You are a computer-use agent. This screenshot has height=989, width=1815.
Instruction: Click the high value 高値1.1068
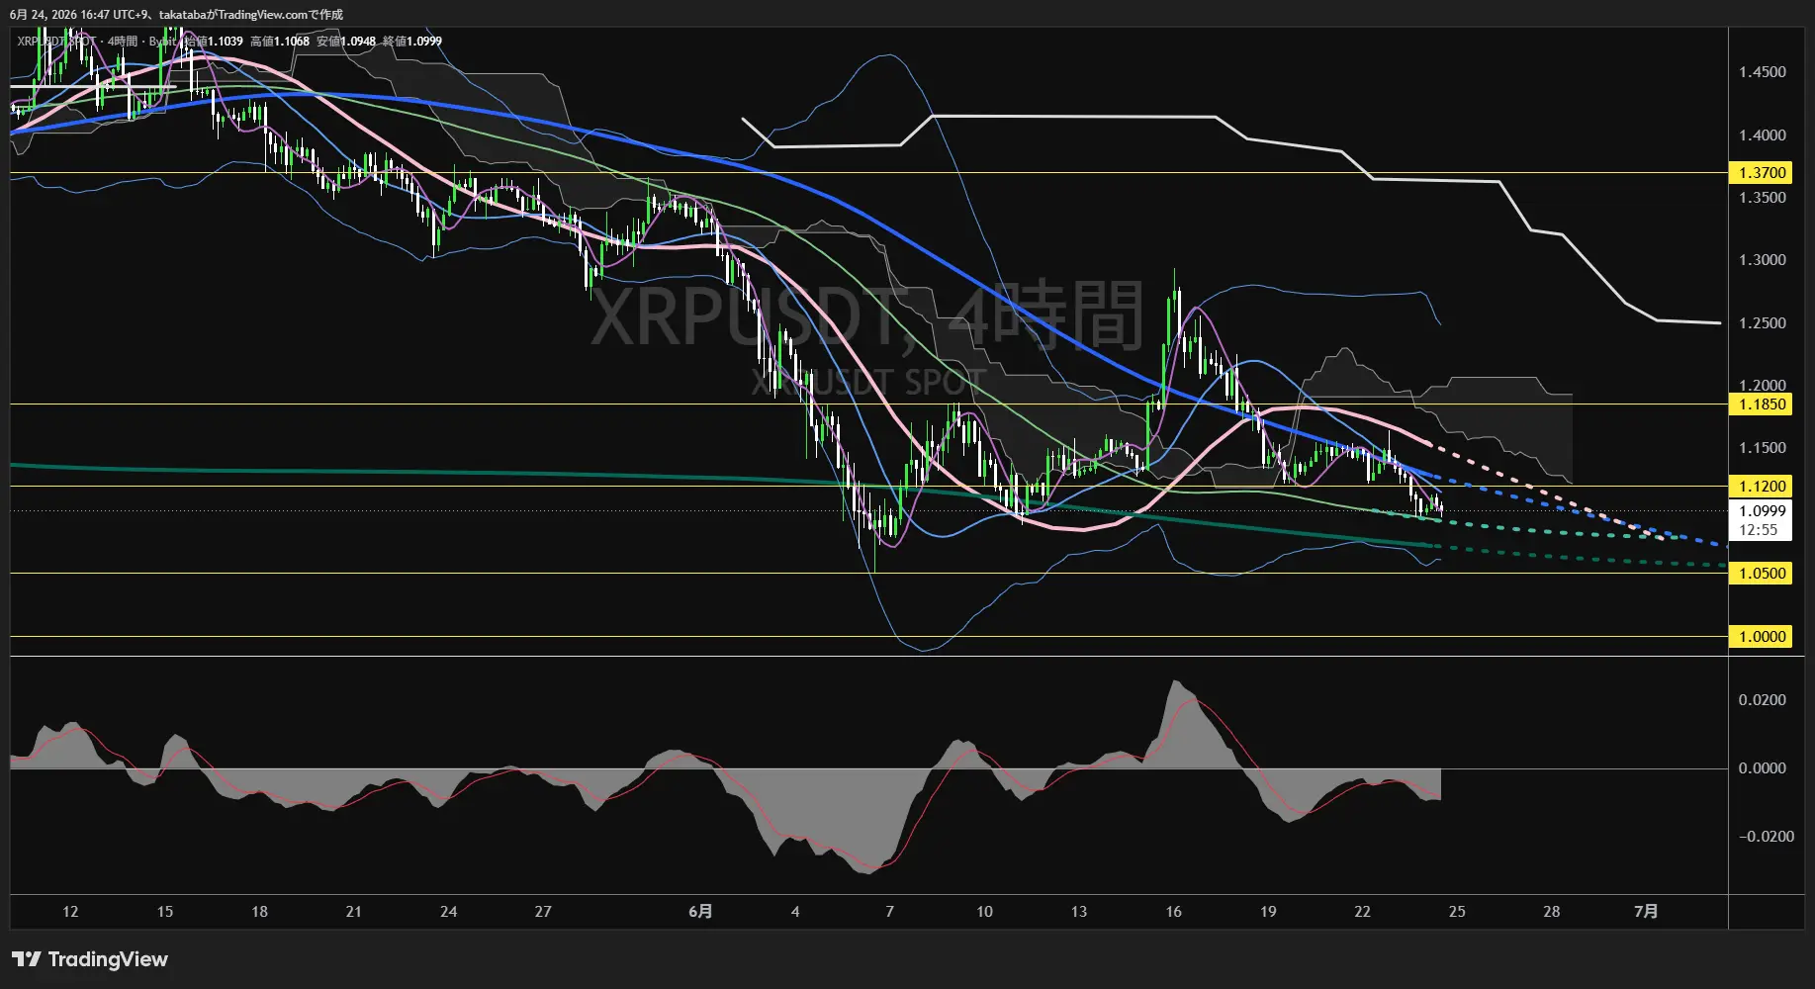click(x=280, y=42)
